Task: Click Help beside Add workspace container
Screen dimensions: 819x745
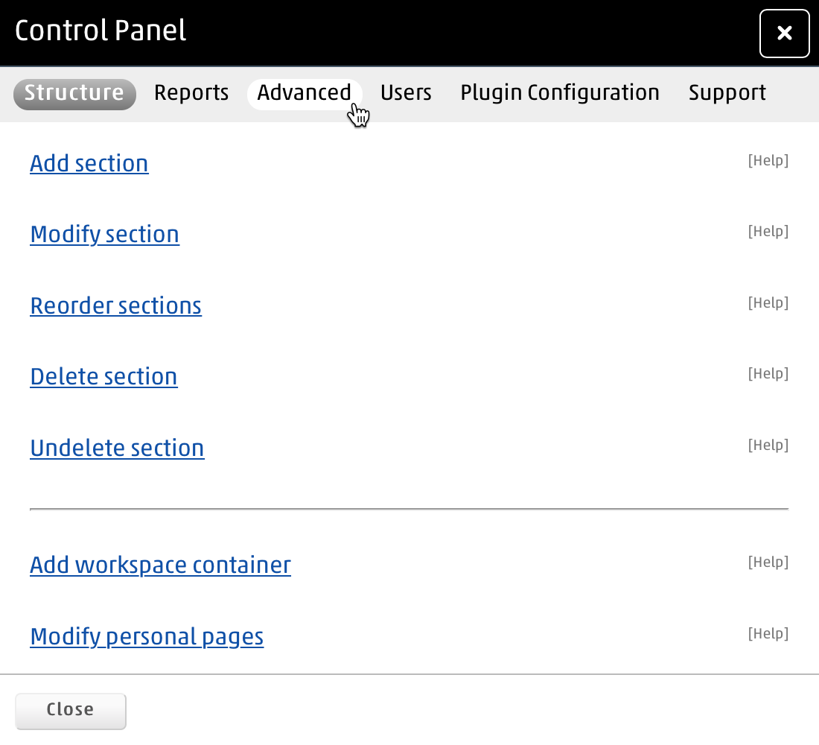Action: [x=768, y=562]
